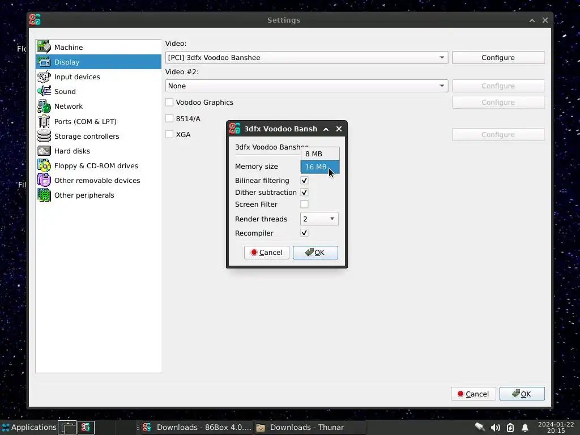The height and width of the screenshot is (435, 580).
Task: Switch to Downloads - Thunar taskbar window
Action: pyautogui.click(x=310, y=427)
